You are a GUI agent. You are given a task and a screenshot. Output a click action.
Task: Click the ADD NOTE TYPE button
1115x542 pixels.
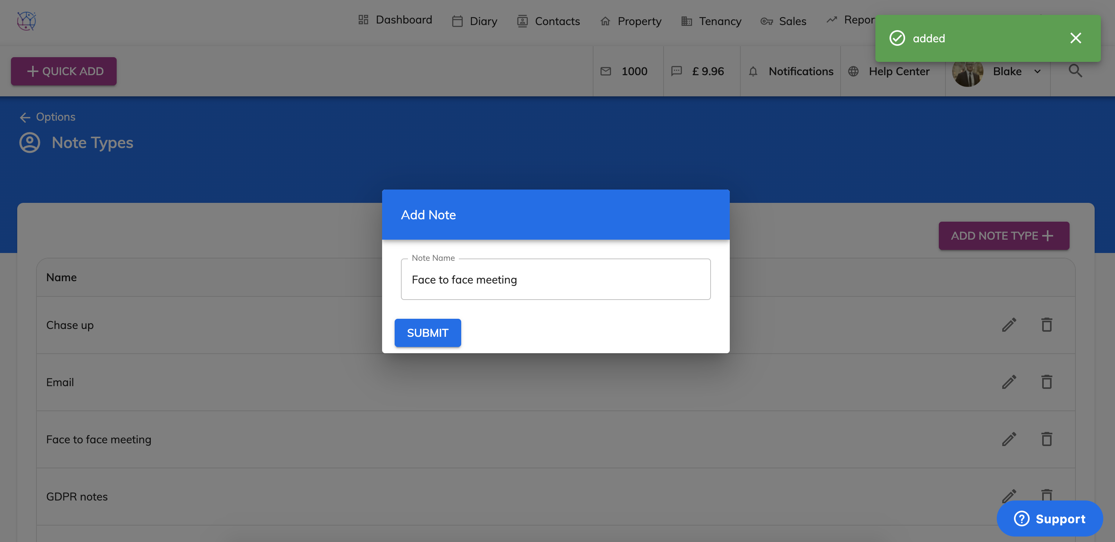[x=1003, y=235]
